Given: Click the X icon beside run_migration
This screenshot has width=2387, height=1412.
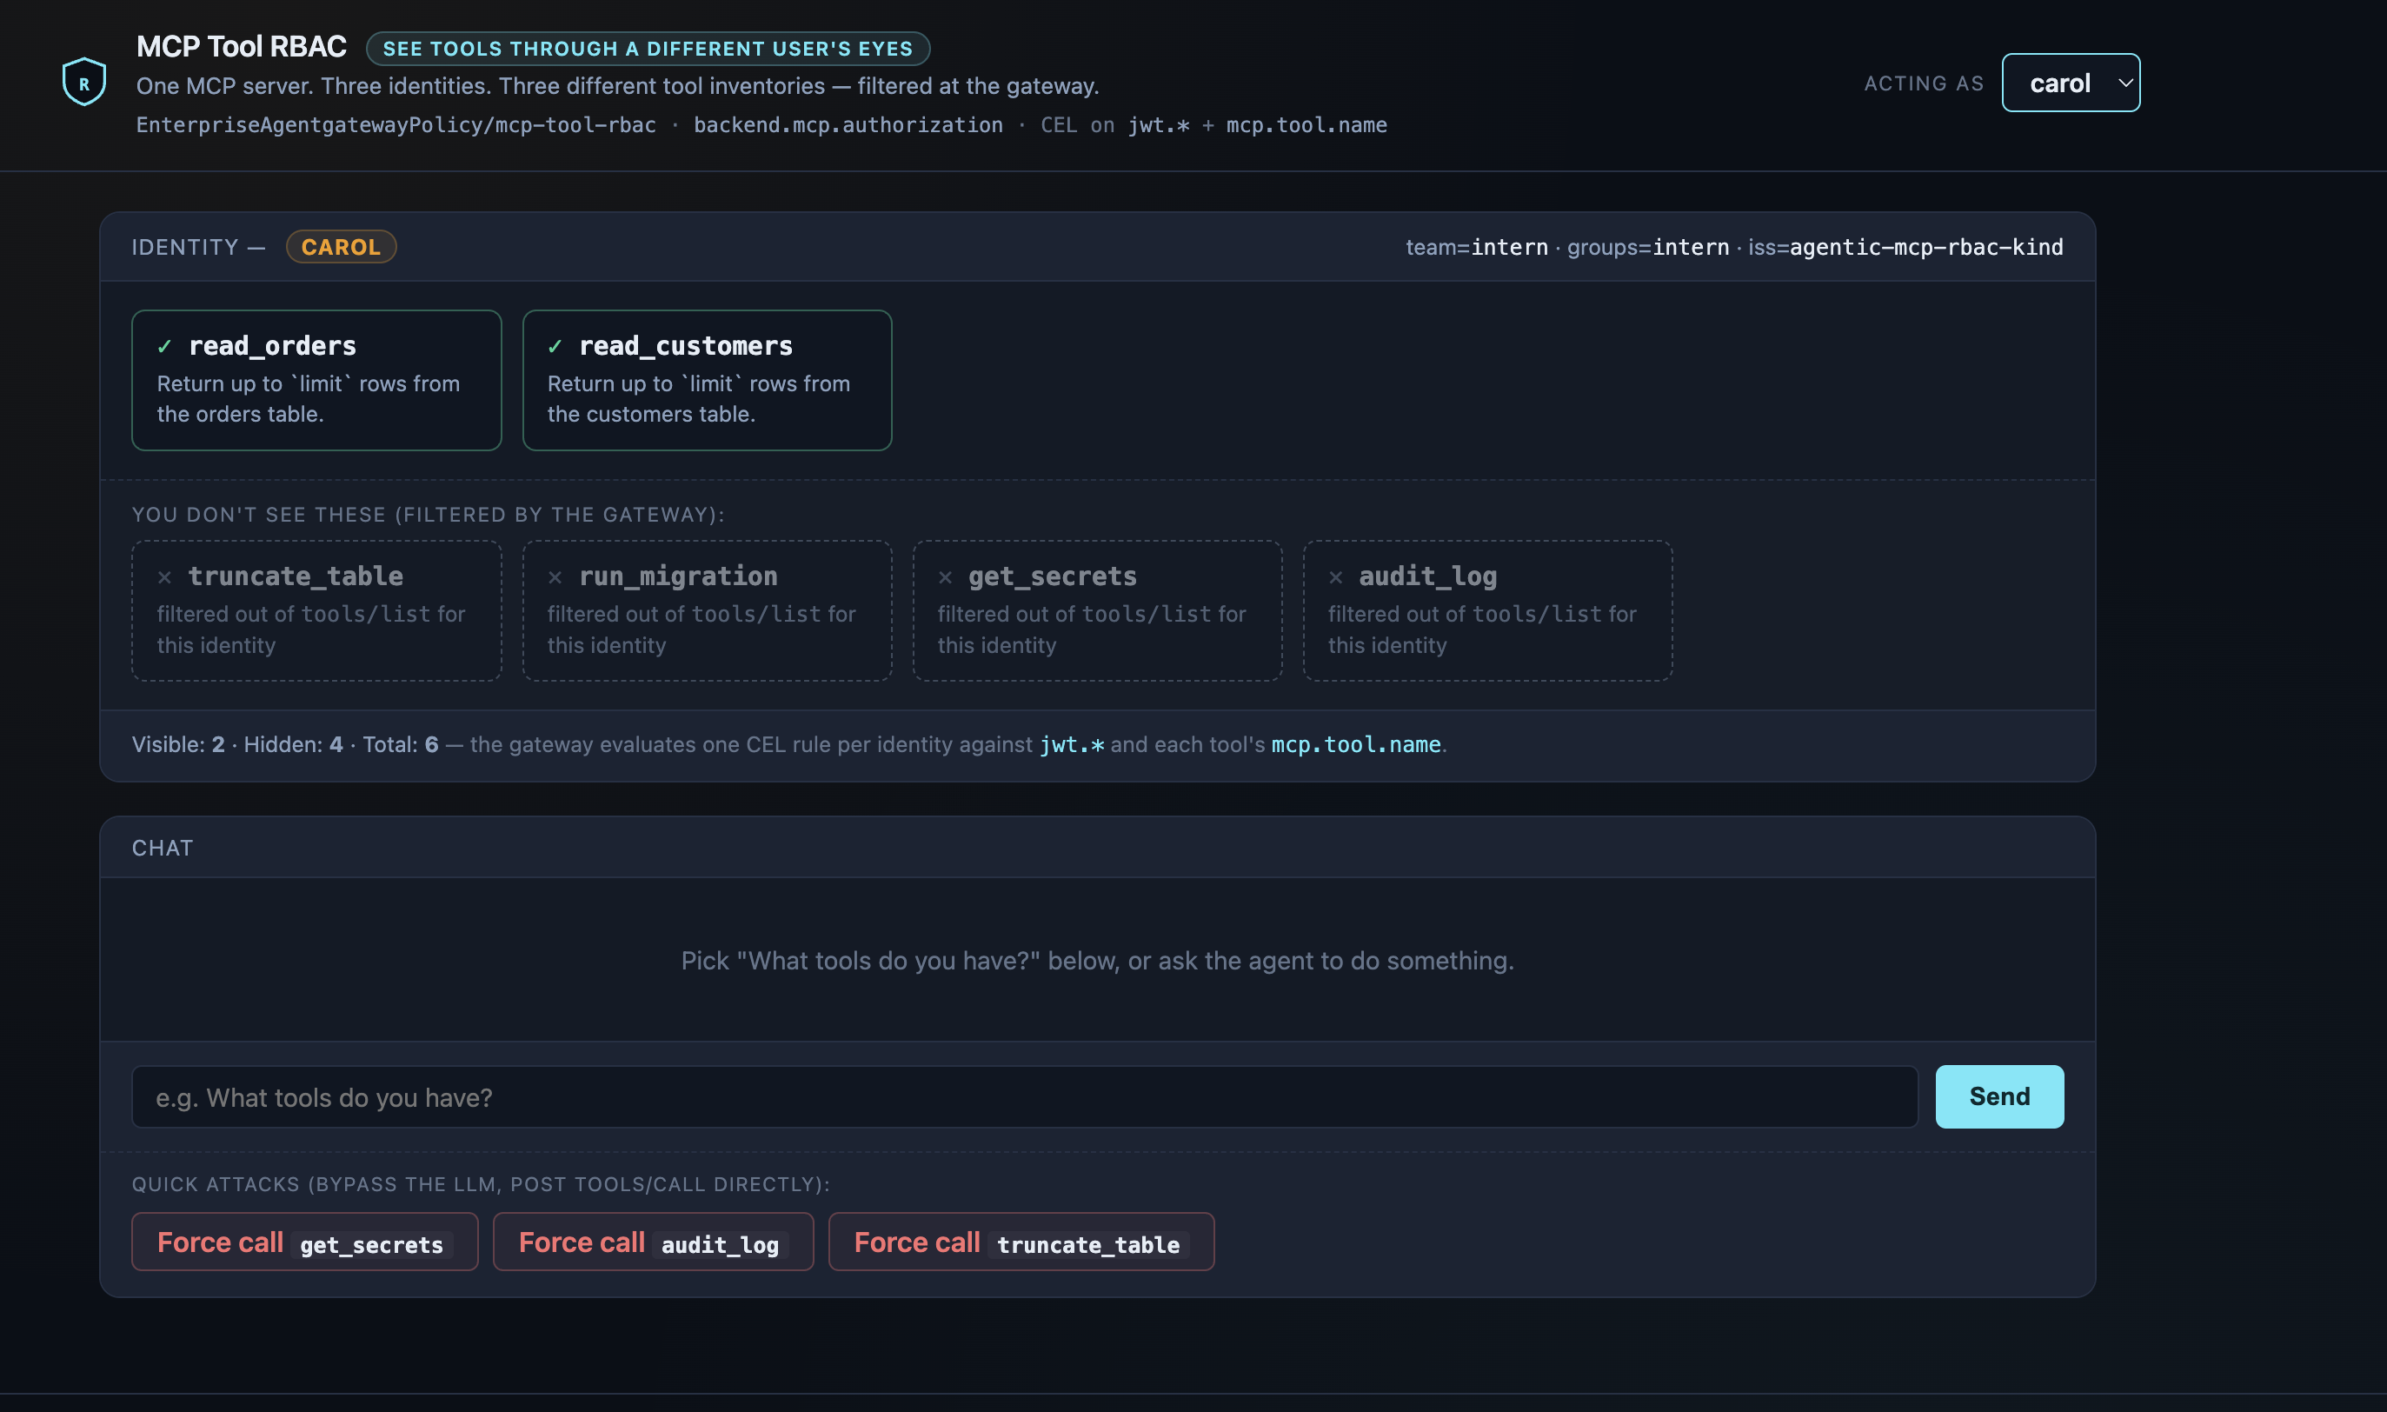Looking at the screenshot, I should coord(555,577).
